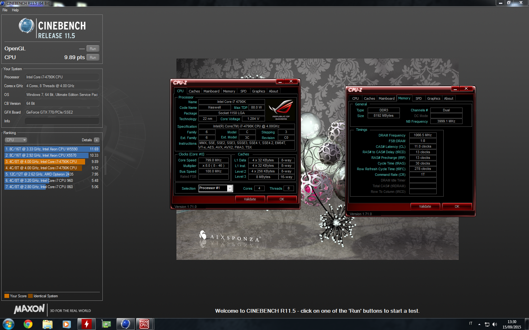Click the Show Desktop strip at taskbar end
Viewport: 529px width, 330px height.
pyautogui.click(x=527, y=324)
